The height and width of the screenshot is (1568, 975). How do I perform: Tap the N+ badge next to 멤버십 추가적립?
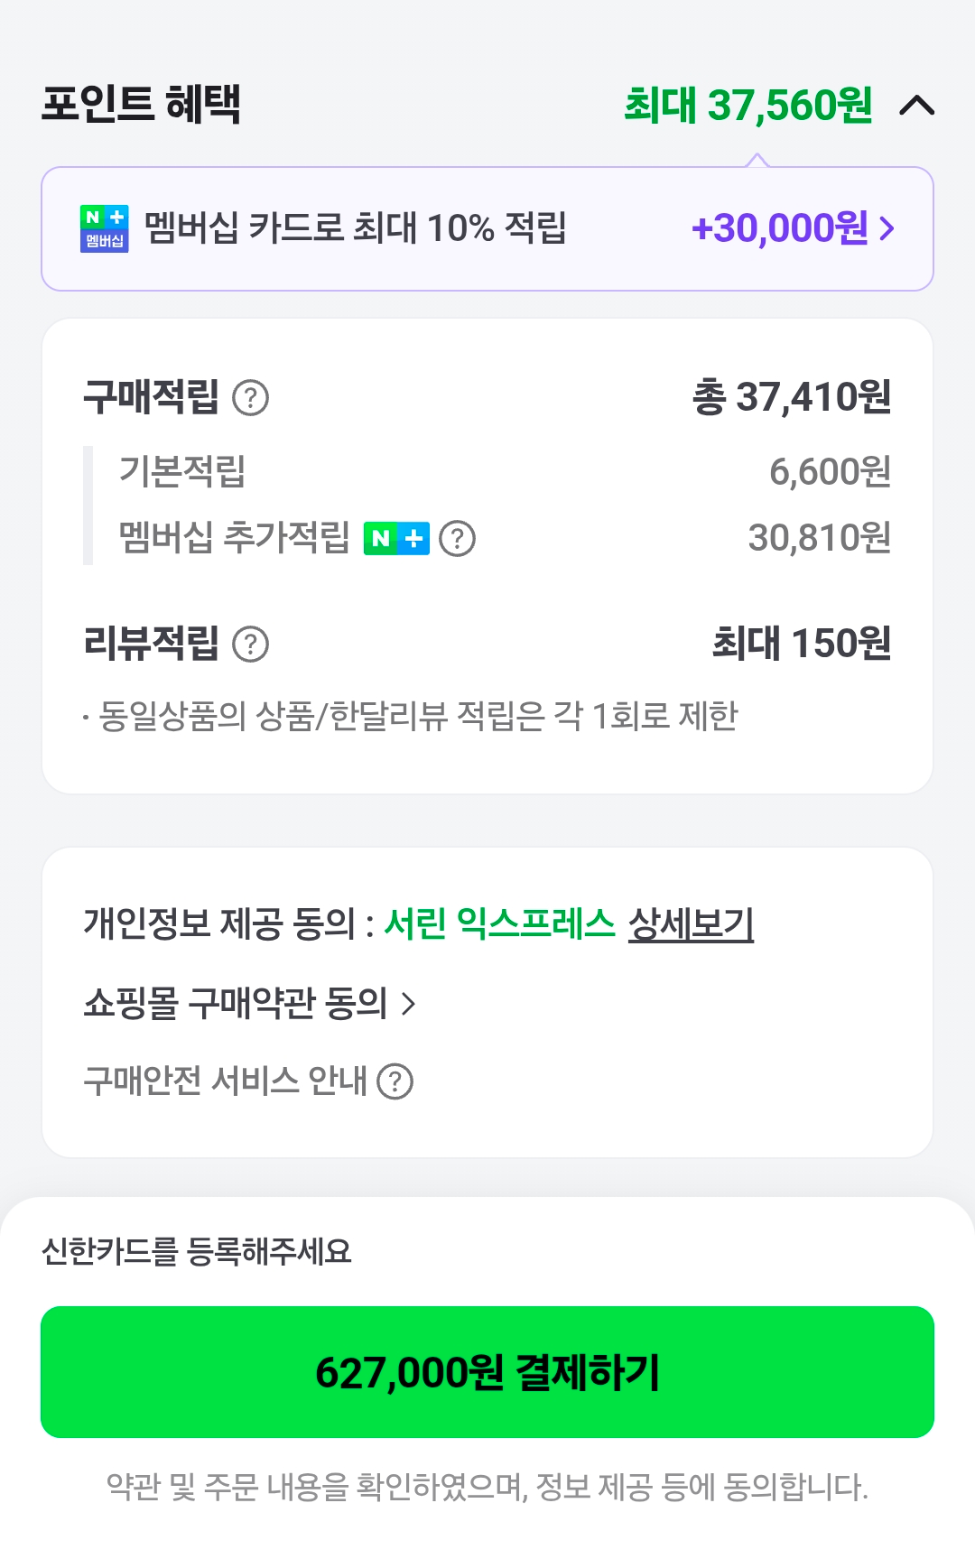(396, 539)
